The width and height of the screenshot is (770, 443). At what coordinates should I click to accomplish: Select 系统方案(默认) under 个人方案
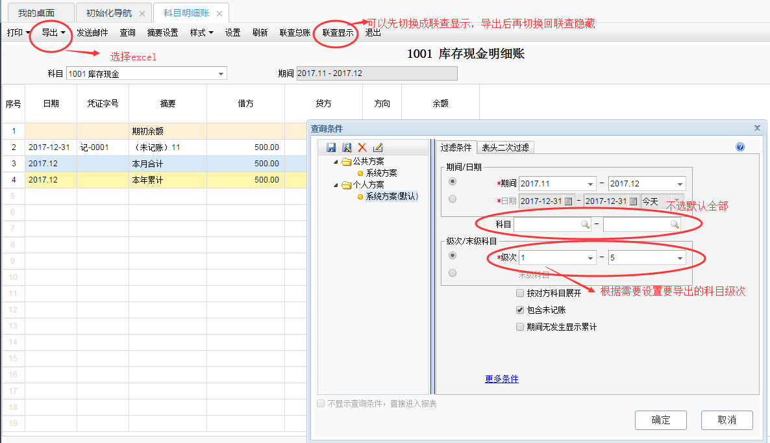tap(391, 196)
